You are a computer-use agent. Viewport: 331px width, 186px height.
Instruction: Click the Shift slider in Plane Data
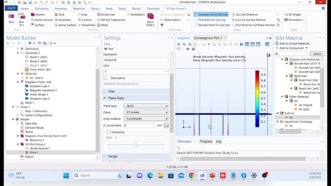click(136, 145)
